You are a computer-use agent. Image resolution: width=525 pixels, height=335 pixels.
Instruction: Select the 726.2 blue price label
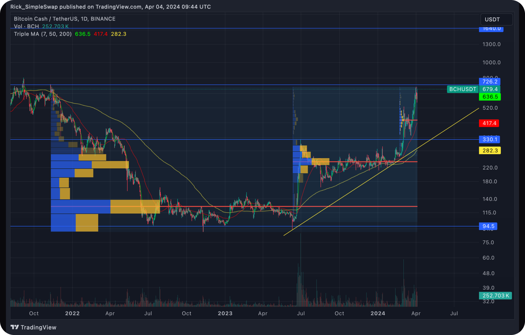[x=490, y=82]
